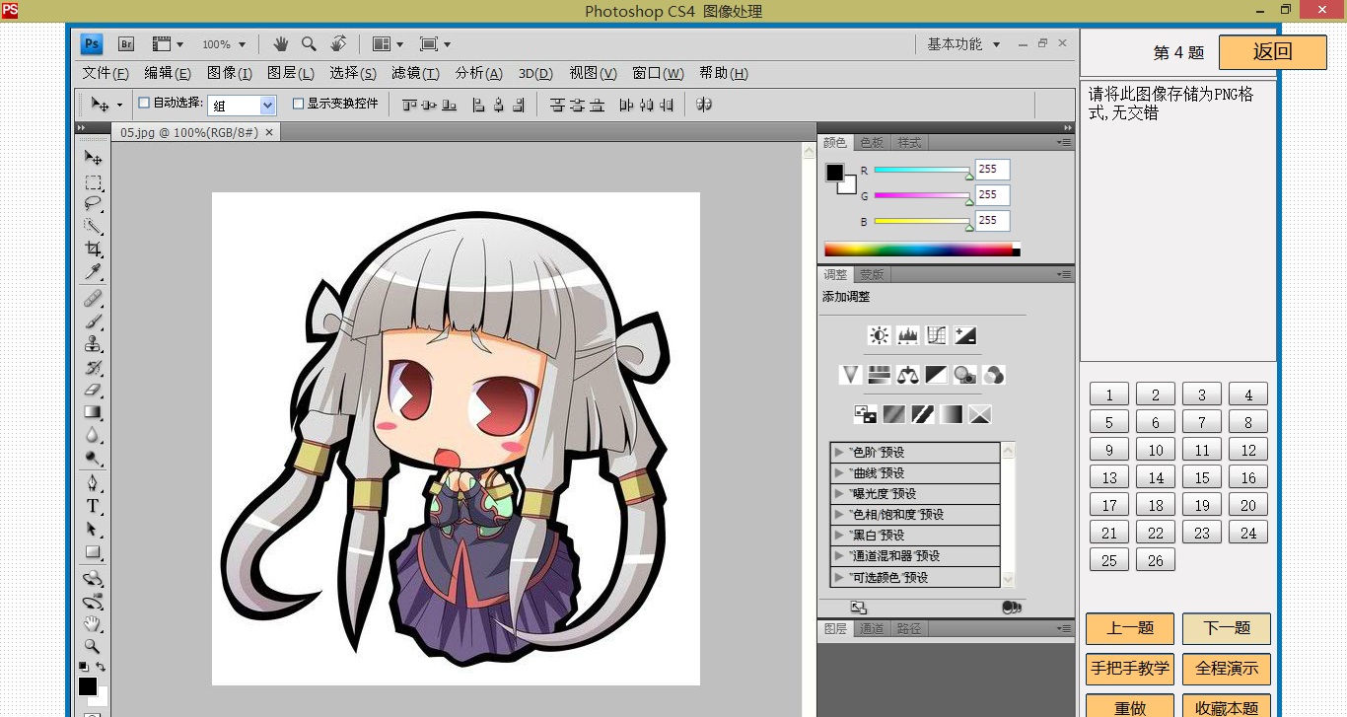This screenshot has width=1347, height=717.
Task: Swap foreground and background colors in the toolbox
Action: coord(101,667)
